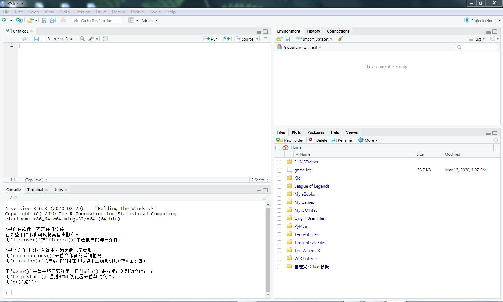The height and width of the screenshot is (302, 503).
Task: Click the New Folder button
Action: (x=290, y=140)
